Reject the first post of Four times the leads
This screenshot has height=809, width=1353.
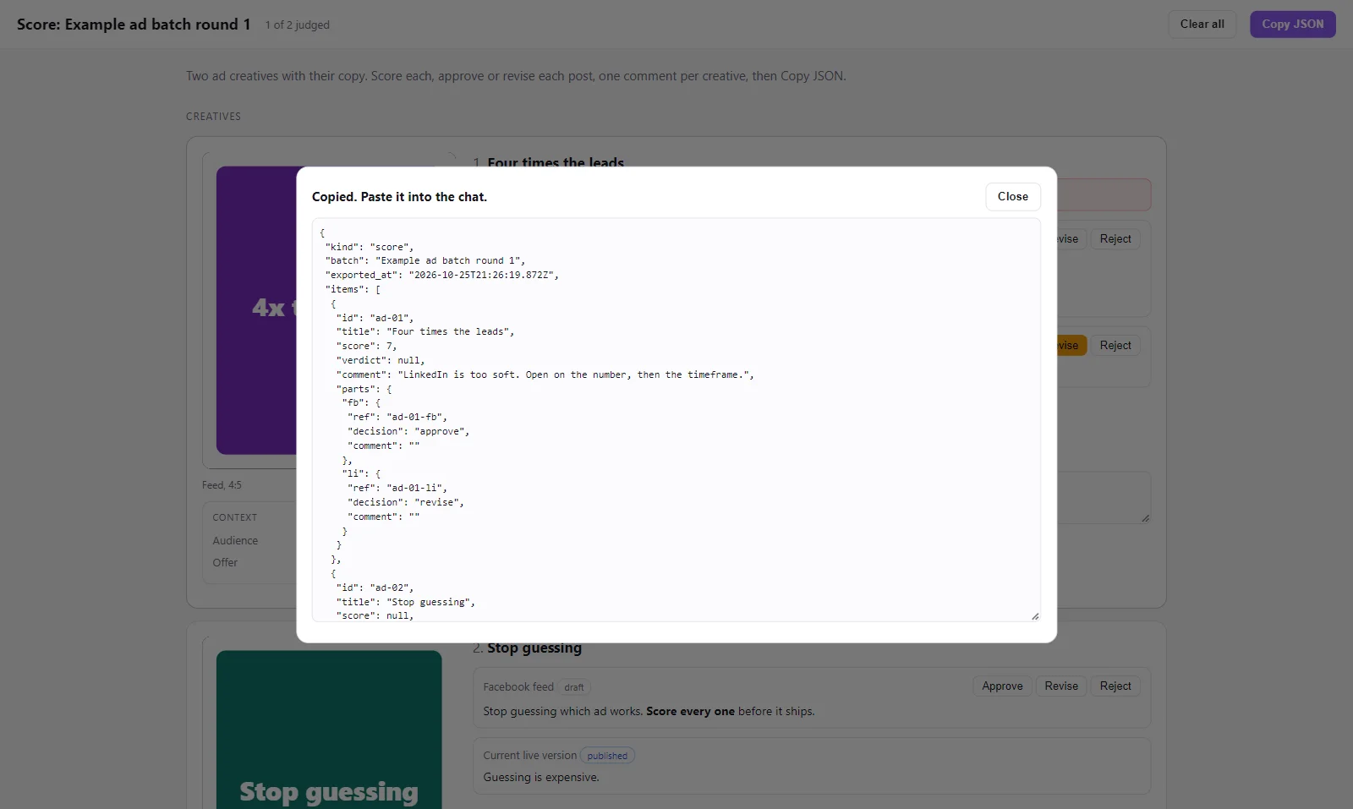[x=1115, y=239]
